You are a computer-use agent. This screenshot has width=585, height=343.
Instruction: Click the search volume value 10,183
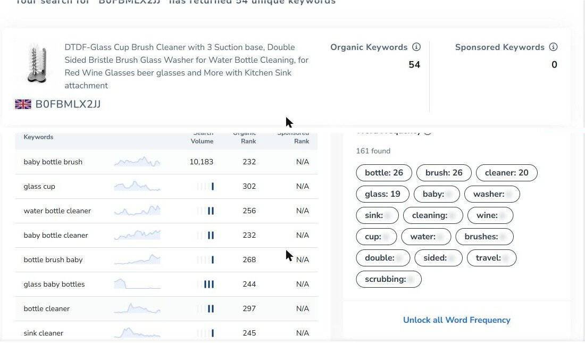(202, 162)
